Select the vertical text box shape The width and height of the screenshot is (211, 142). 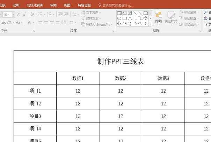130,13
